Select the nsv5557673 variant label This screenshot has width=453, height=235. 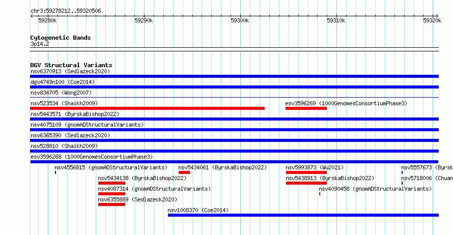click(x=427, y=167)
